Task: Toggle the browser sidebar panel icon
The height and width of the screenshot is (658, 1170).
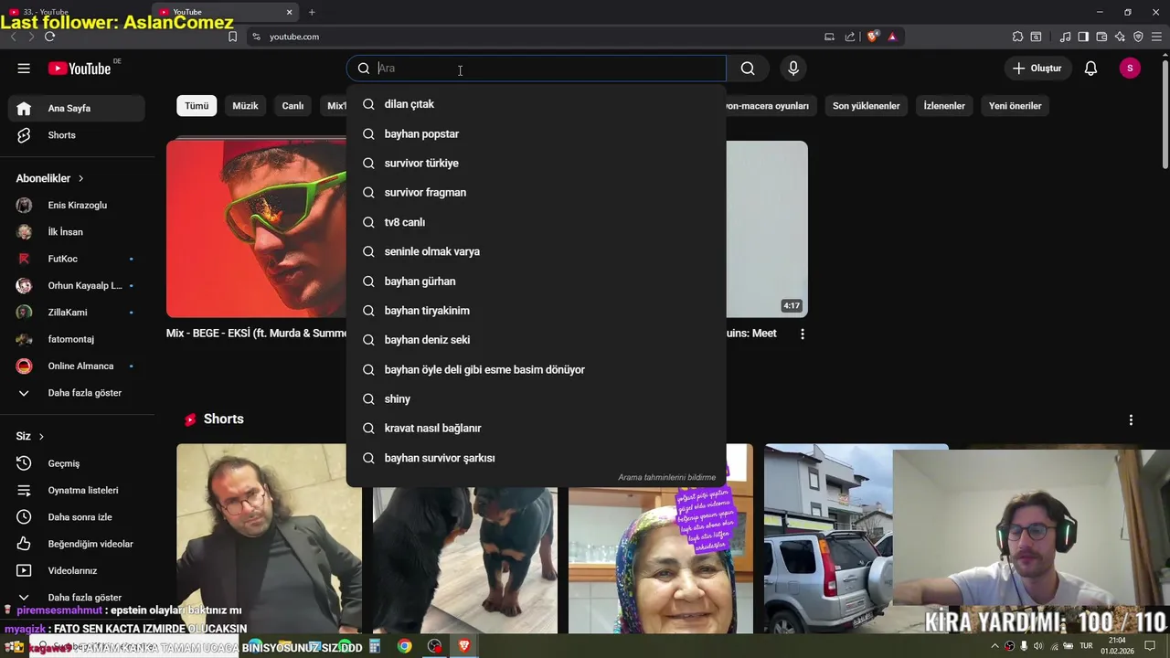Action: tap(1083, 37)
